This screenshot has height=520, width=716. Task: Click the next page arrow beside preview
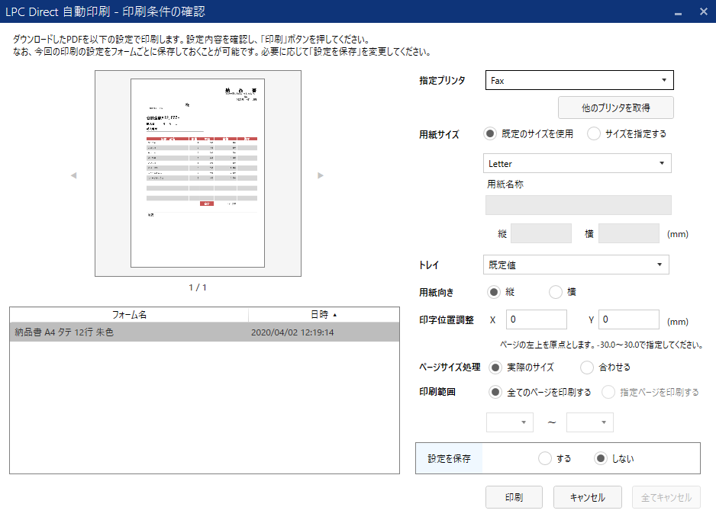321,175
